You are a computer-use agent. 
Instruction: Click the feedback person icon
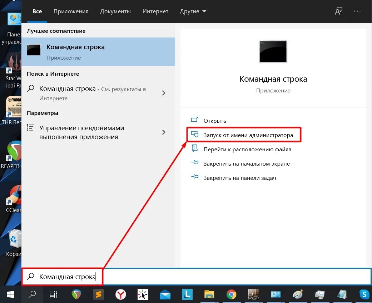tap(338, 11)
